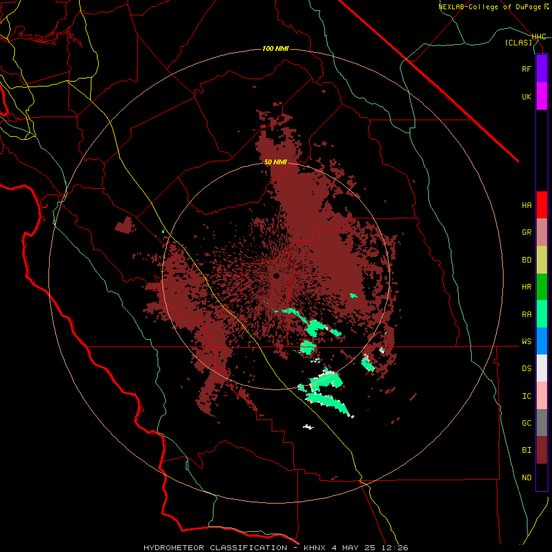Screen dimensions: 552x552
Task: Click the RA legend label
Action: click(x=526, y=315)
